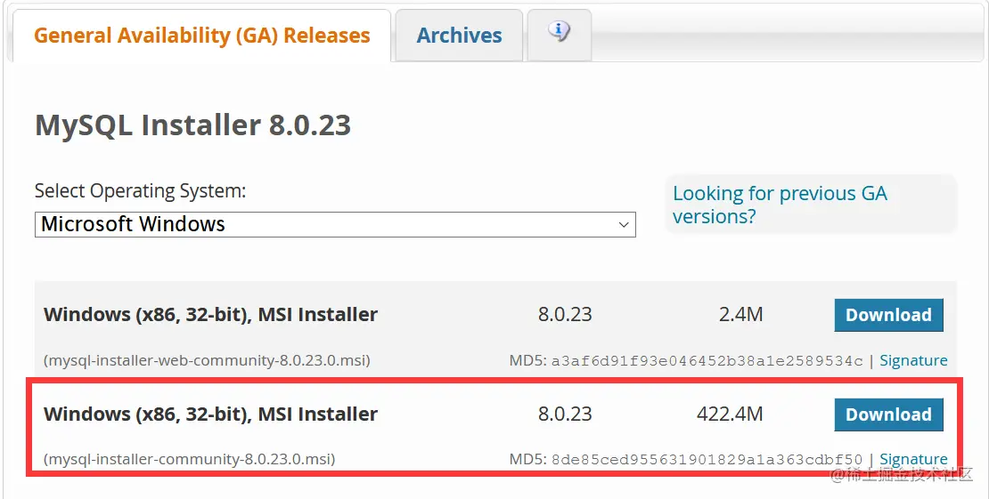
Task: Click the dropdown chevron beside Microsoft Windows
Action: (624, 224)
